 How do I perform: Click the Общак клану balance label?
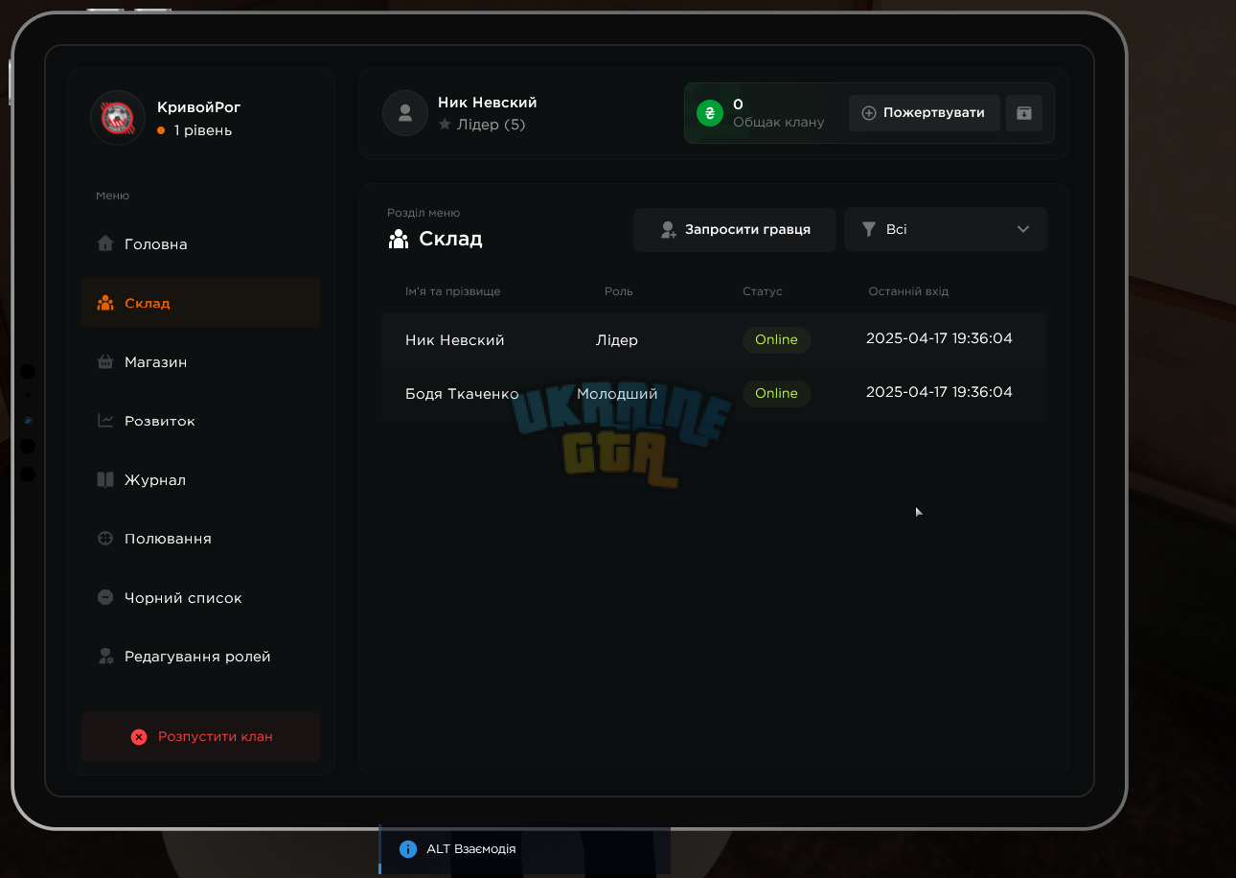(779, 123)
